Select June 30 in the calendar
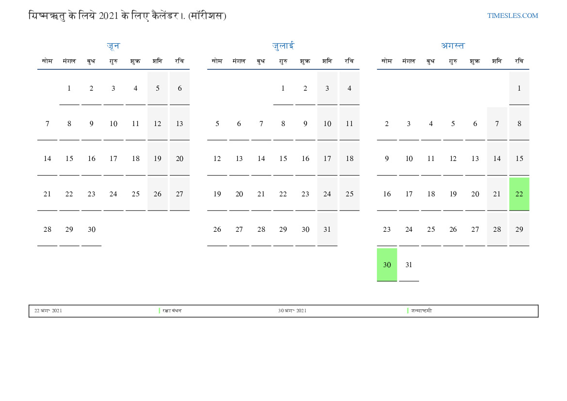 92,230
